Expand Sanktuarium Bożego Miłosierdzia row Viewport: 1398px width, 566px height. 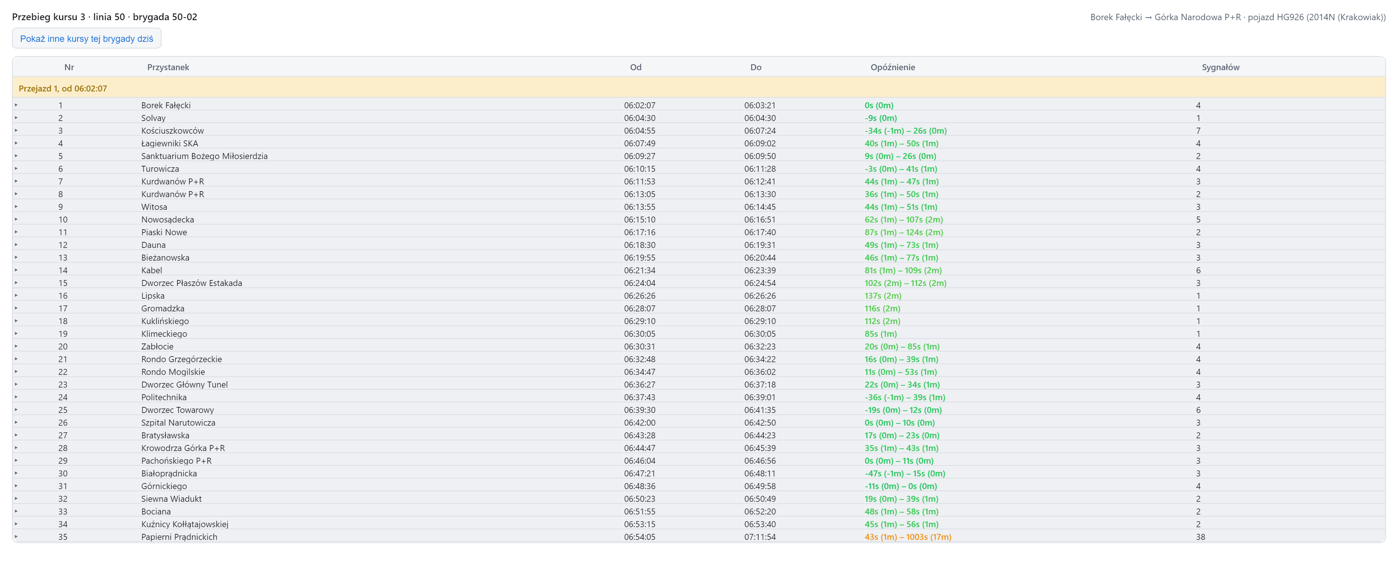click(x=16, y=156)
